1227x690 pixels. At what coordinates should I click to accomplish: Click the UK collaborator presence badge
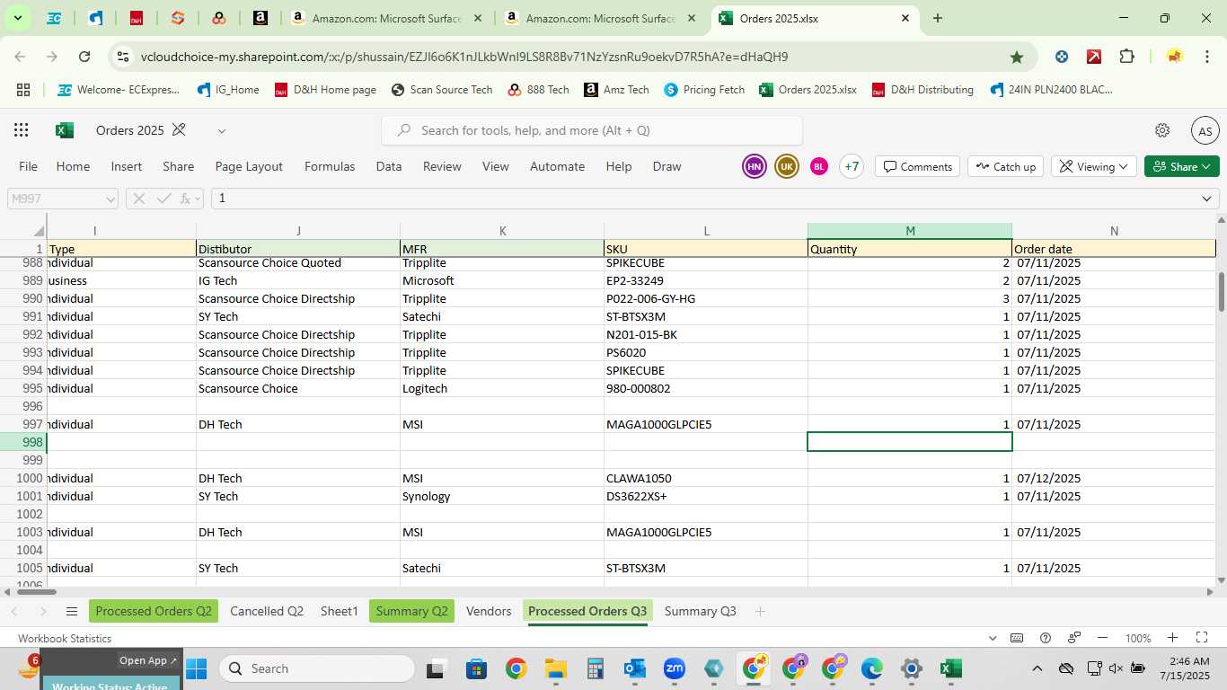[x=787, y=166]
